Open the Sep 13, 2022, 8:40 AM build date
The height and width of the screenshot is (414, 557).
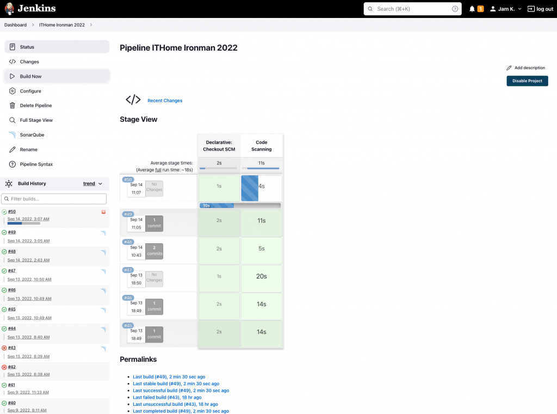[28, 337]
